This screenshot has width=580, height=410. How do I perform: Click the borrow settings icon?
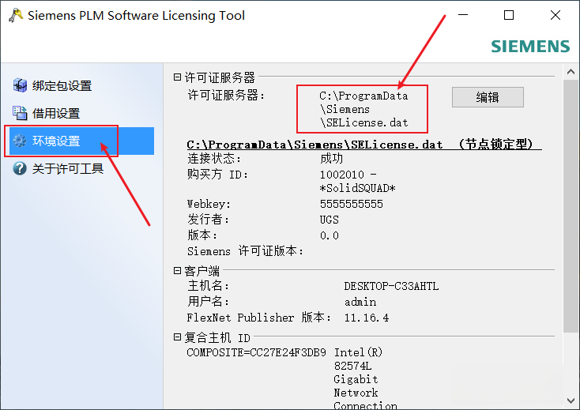[x=20, y=113]
